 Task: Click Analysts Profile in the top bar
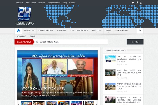tap(54, 3)
